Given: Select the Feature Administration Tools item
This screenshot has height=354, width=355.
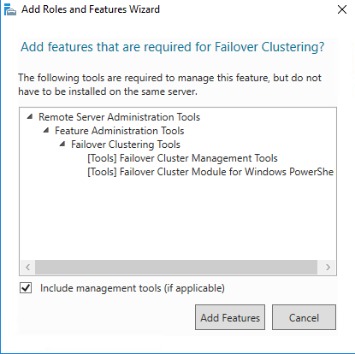Looking at the screenshot, I should click(120, 131).
